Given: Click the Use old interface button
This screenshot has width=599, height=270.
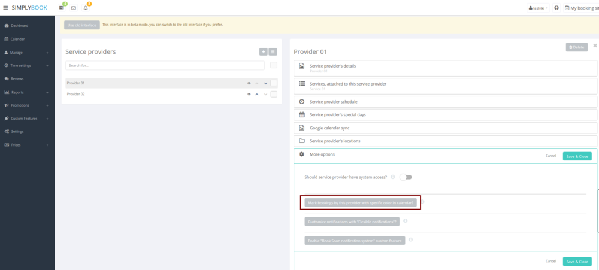Looking at the screenshot, I should point(82,25).
